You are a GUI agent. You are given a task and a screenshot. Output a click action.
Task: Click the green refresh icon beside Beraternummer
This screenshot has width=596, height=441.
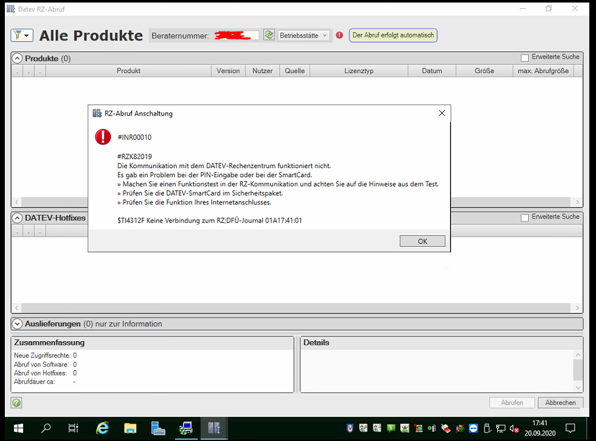(x=270, y=36)
